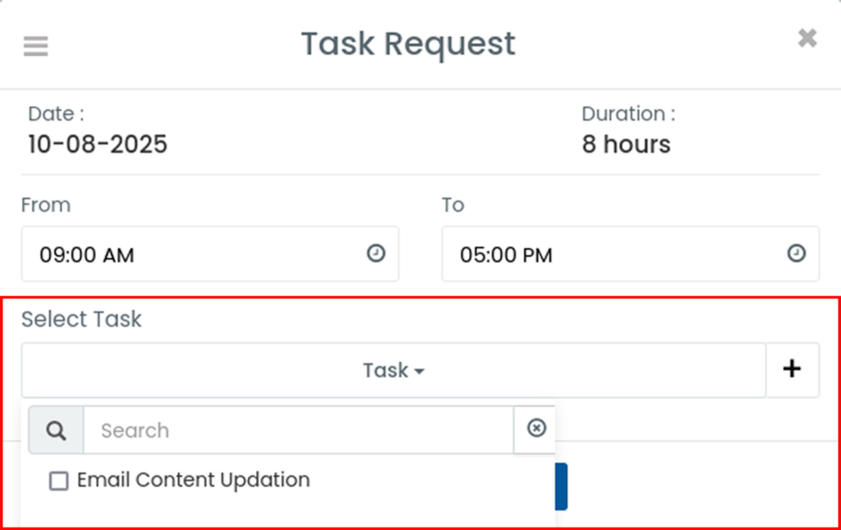
Task: Click the Task Request heading
Action: click(408, 44)
